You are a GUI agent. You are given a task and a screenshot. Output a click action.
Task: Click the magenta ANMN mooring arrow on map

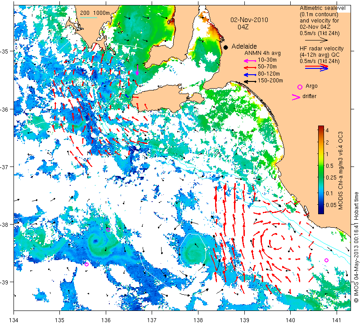coord(137,70)
